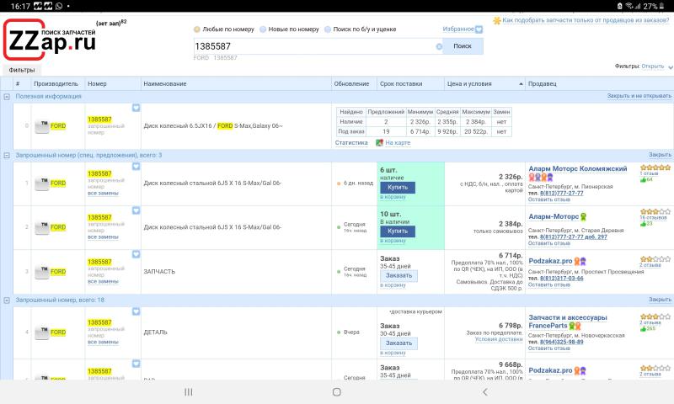Click the FORD brand icon in row 0
The height and width of the screenshot is (404, 674).
(x=41, y=125)
